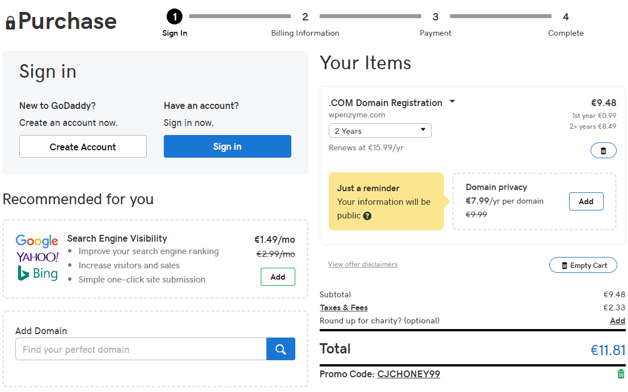Open the public information help question mark
Image resolution: width=628 pixels, height=392 pixels.
(367, 216)
